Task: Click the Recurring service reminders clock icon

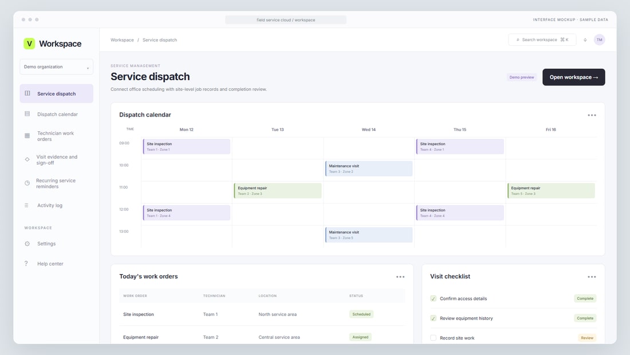Action: click(x=27, y=183)
